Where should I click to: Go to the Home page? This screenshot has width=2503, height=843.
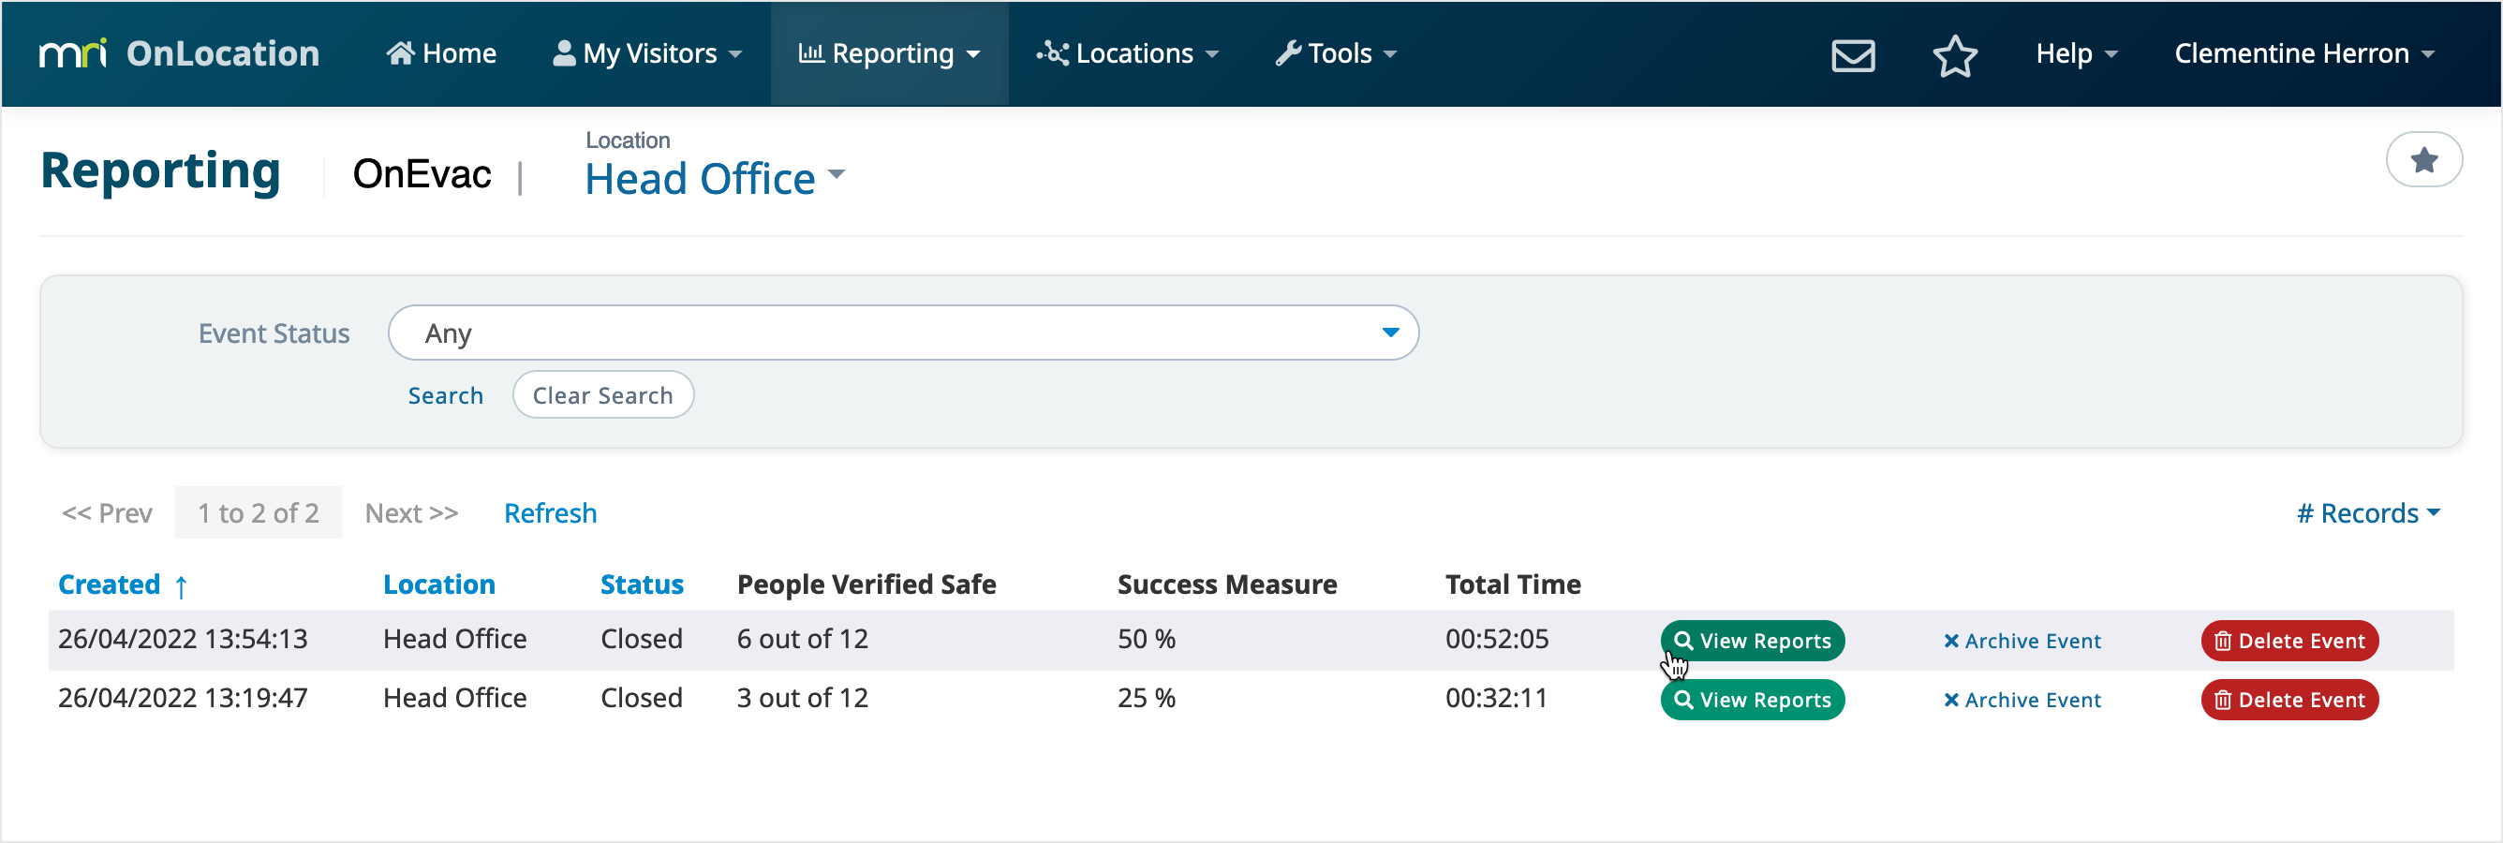(x=441, y=53)
